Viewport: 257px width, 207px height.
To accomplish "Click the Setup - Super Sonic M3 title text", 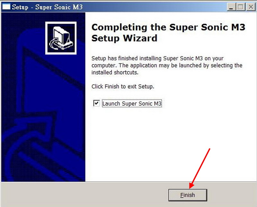I will 47,7.
